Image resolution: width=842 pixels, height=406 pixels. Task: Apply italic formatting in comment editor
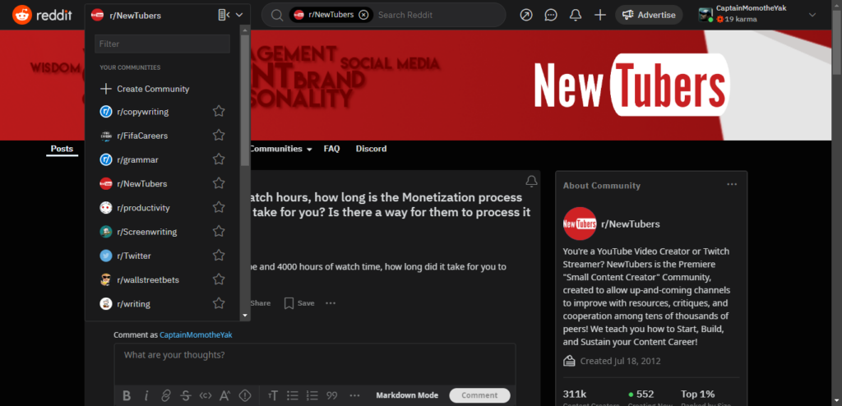pyautogui.click(x=146, y=396)
